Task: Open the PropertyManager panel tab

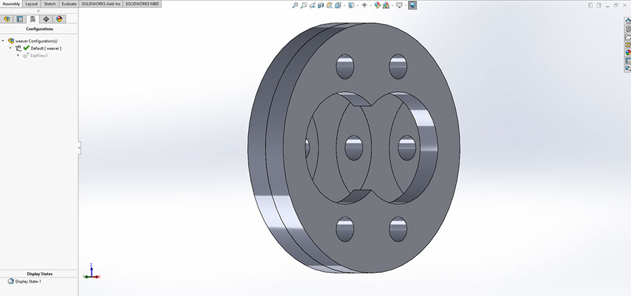Action: (20, 19)
